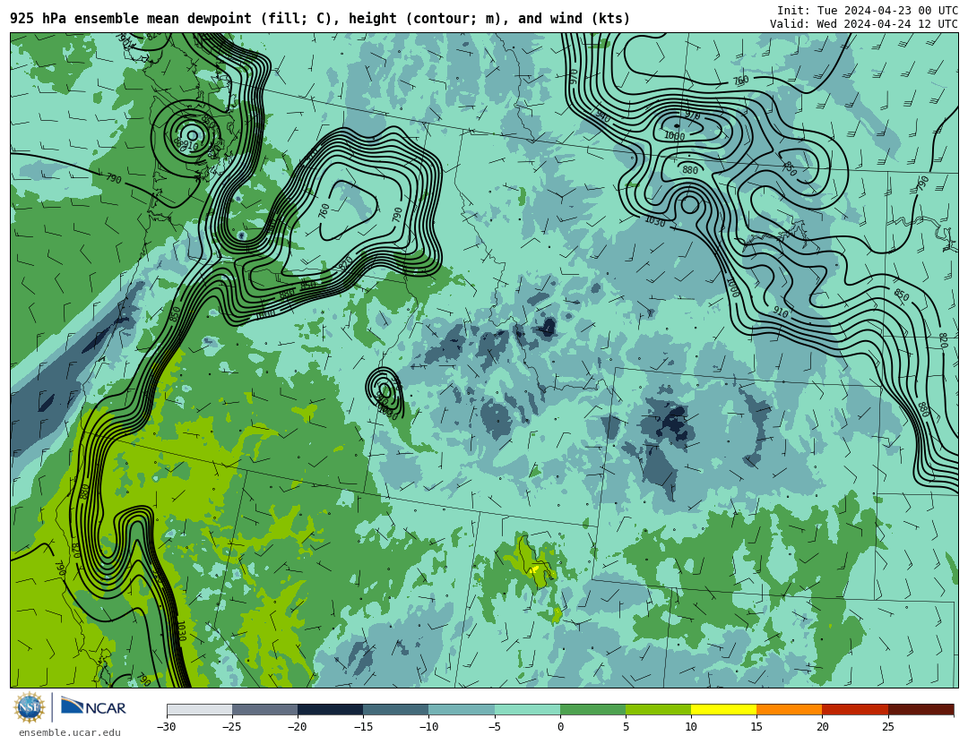
Task: Click the dark brown colorbar swatch above 25
Action: 921,709
